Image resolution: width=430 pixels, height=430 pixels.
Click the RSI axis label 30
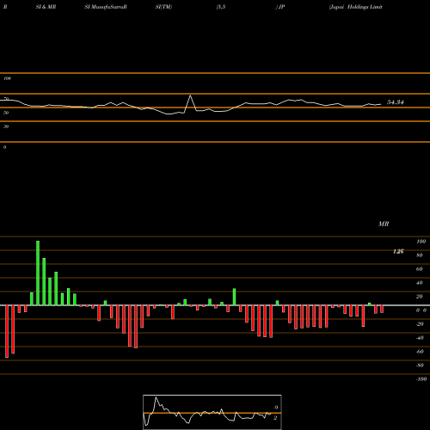click(6, 126)
